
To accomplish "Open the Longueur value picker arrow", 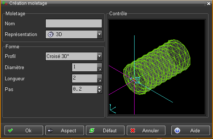I will tap(99, 78).
